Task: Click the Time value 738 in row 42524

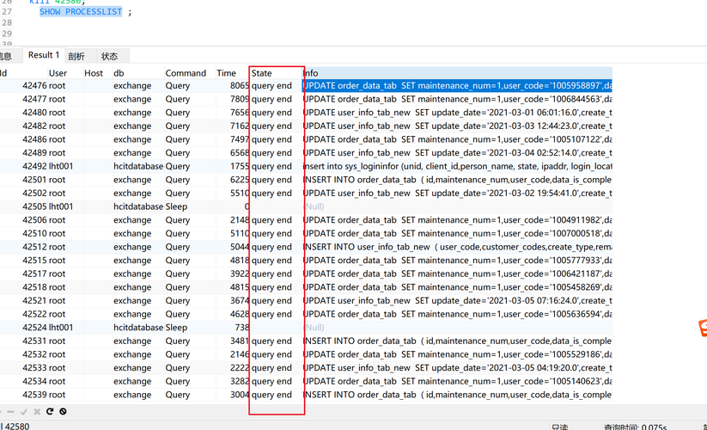Action: (x=241, y=328)
